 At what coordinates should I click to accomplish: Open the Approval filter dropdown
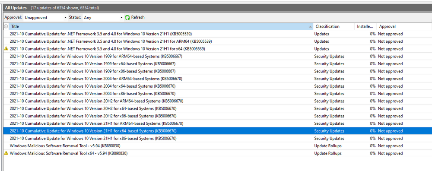tap(45, 17)
